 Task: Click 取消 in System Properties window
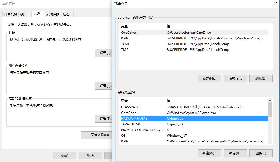pyautogui.click(x=90, y=155)
